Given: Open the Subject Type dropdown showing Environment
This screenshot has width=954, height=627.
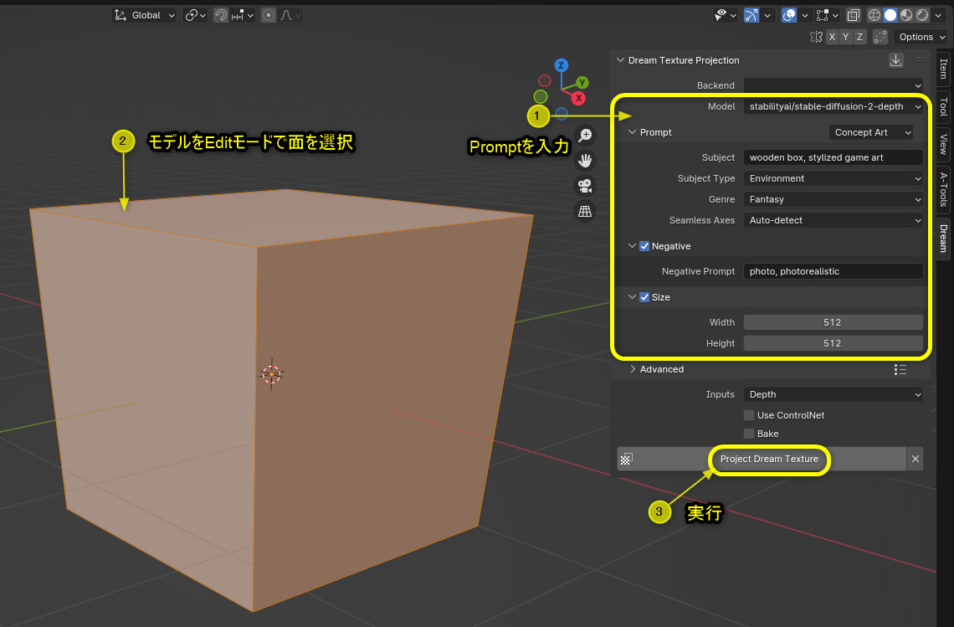Looking at the screenshot, I should [x=833, y=177].
